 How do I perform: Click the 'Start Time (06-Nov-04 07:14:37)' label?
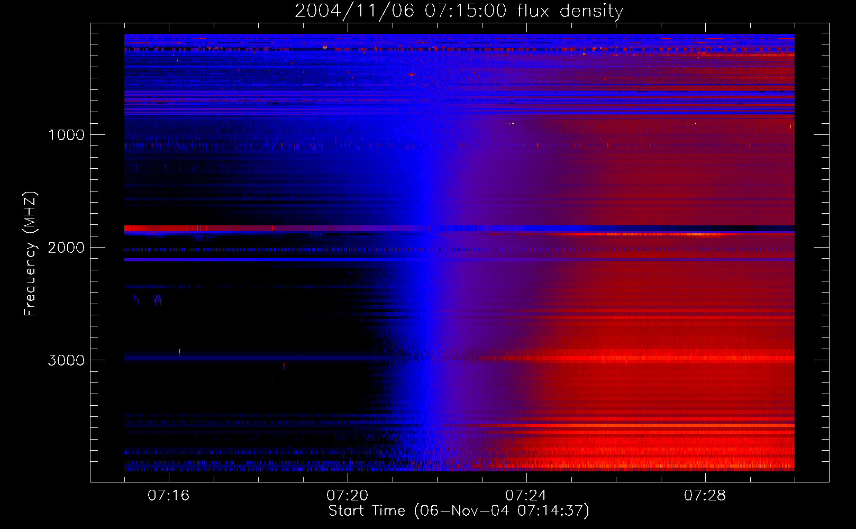pos(459,511)
